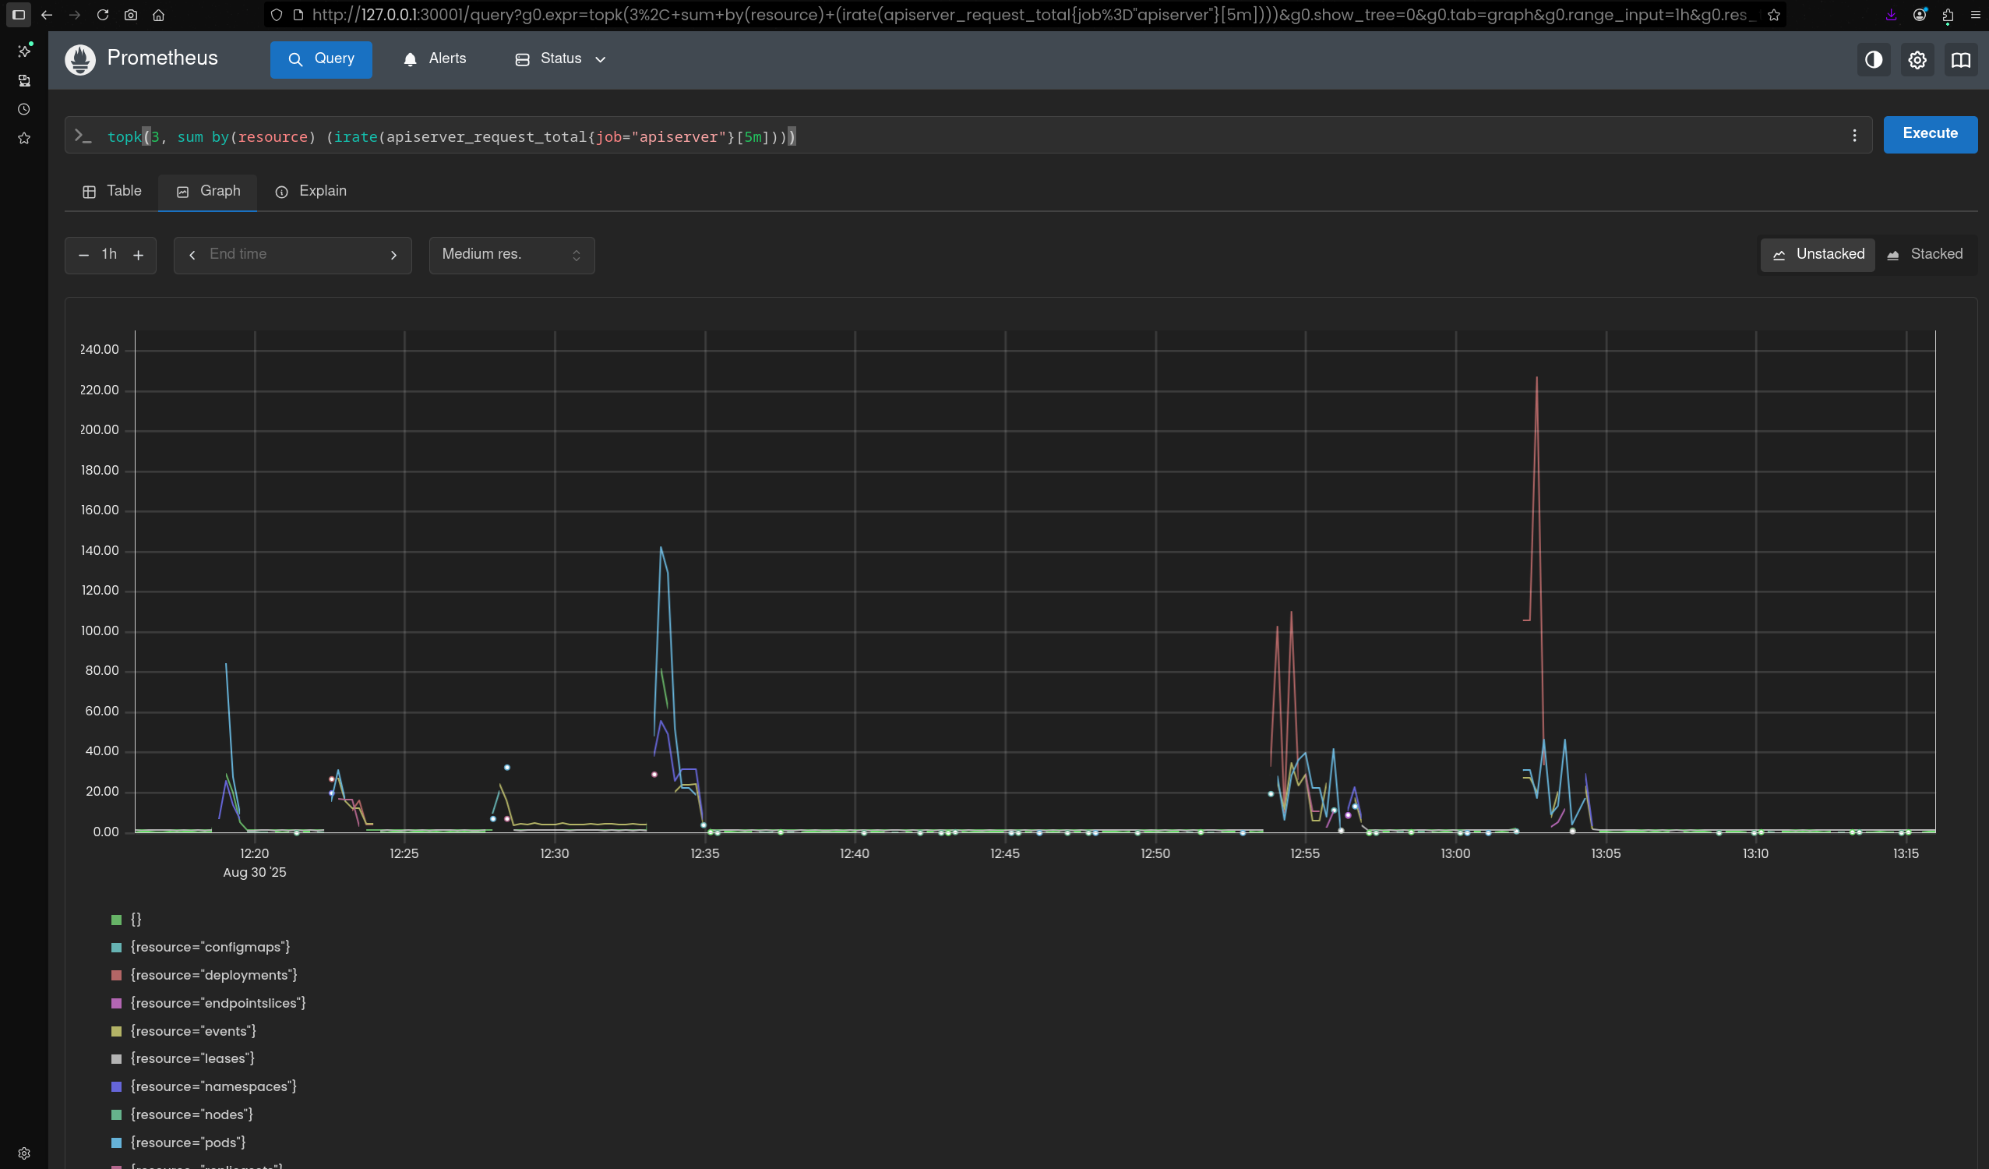The width and height of the screenshot is (1989, 1169).
Task: Open the browser extensions icon
Action: (x=1947, y=15)
